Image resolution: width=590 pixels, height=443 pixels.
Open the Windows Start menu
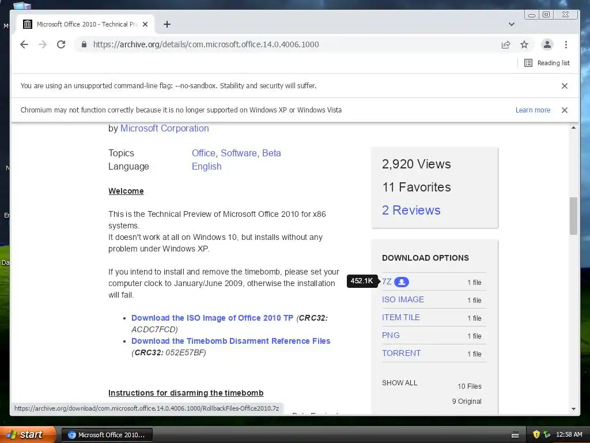[x=28, y=434]
